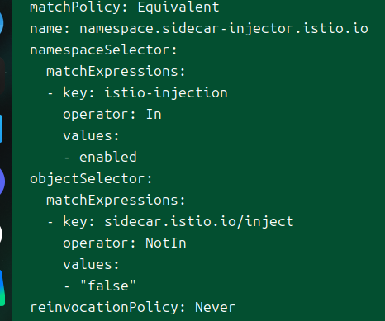Click the sidecar.istio.io/inject key value

(x=199, y=222)
